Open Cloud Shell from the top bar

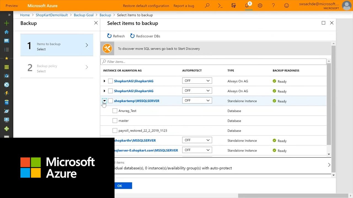point(220,5)
